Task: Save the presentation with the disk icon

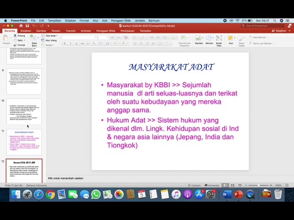Action: pos(28,26)
